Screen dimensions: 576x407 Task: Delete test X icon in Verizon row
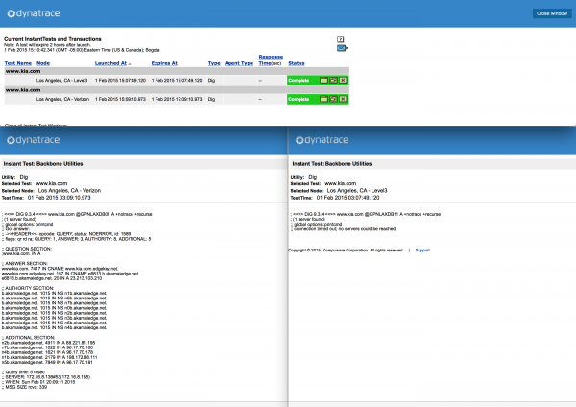pos(343,99)
